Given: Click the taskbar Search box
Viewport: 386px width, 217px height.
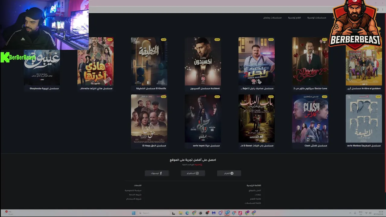Looking at the screenshot, I should 153,213.
